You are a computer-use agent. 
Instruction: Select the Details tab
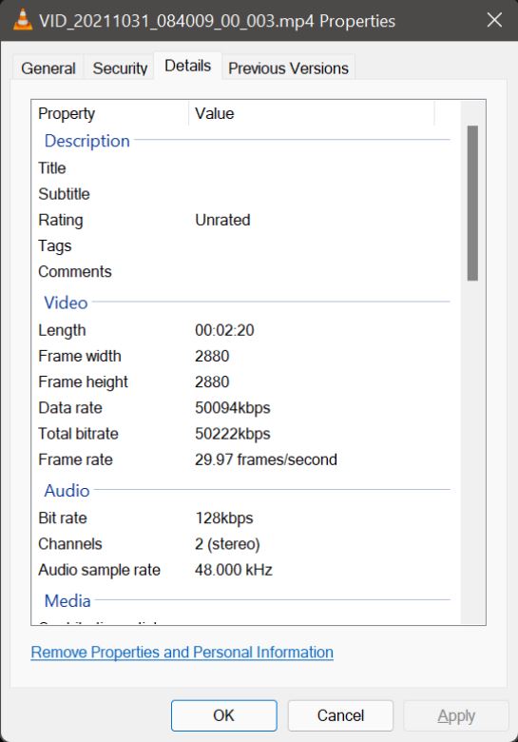[187, 66]
